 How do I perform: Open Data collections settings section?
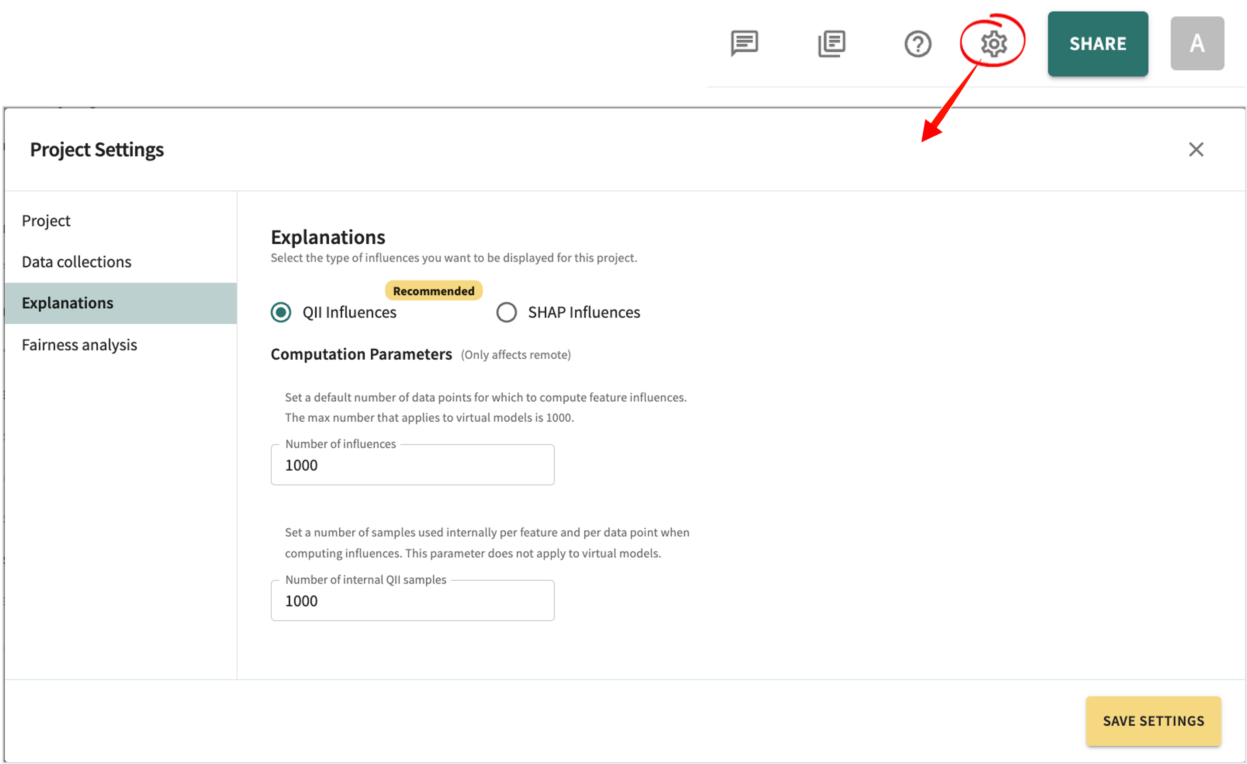[76, 261]
